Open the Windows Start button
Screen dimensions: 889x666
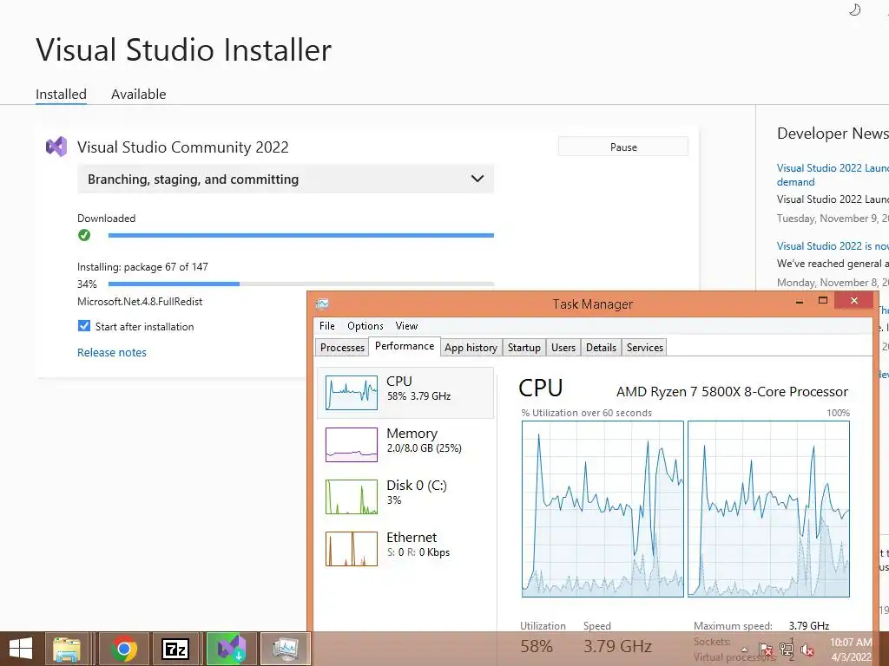(x=21, y=649)
